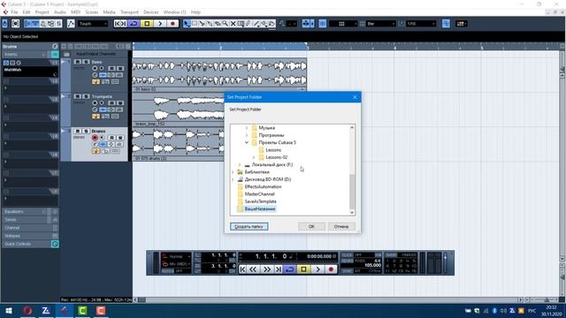Click folder tree vertical scrollbar

click(x=352, y=170)
